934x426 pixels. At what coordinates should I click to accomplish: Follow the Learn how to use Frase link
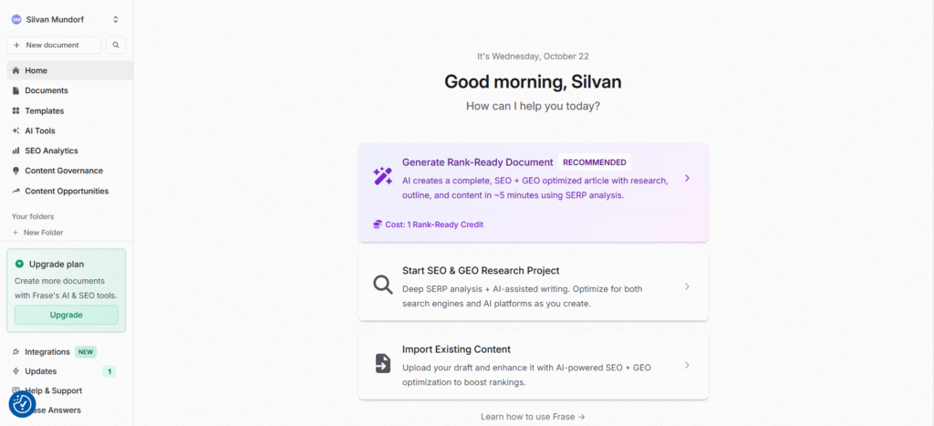point(533,417)
